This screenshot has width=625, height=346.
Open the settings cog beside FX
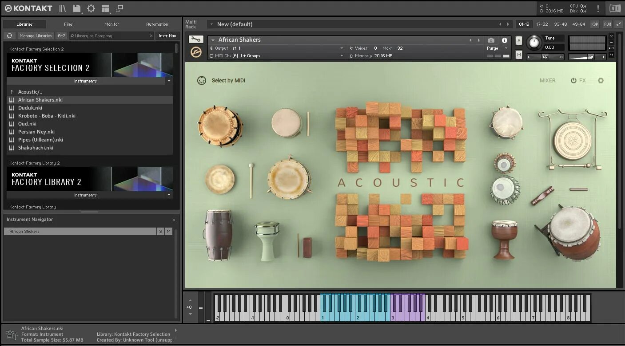(x=601, y=80)
